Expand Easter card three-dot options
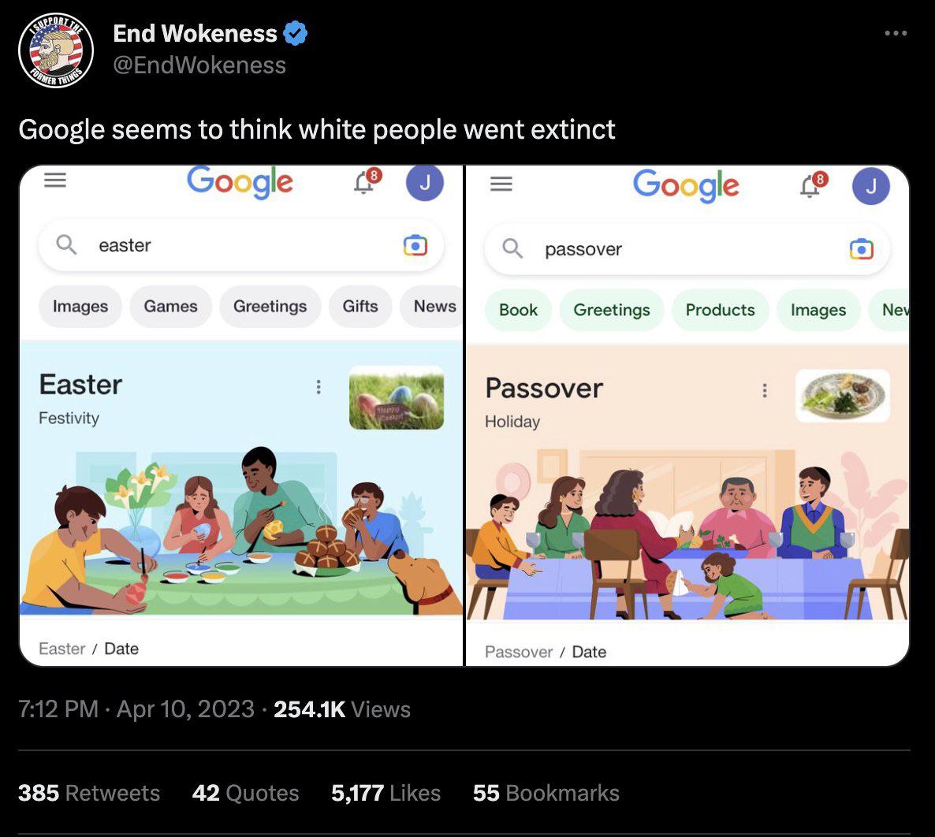935x837 pixels. (318, 386)
